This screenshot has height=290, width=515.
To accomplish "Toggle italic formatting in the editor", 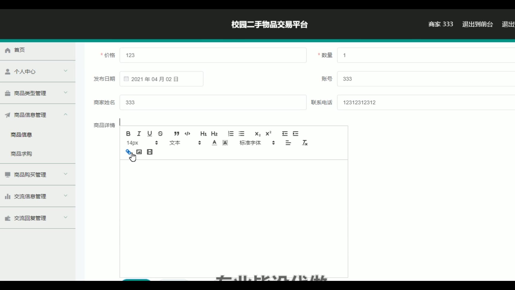I will coord(139,134).
